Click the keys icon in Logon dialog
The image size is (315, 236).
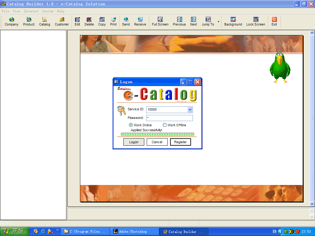click(121, 110)
